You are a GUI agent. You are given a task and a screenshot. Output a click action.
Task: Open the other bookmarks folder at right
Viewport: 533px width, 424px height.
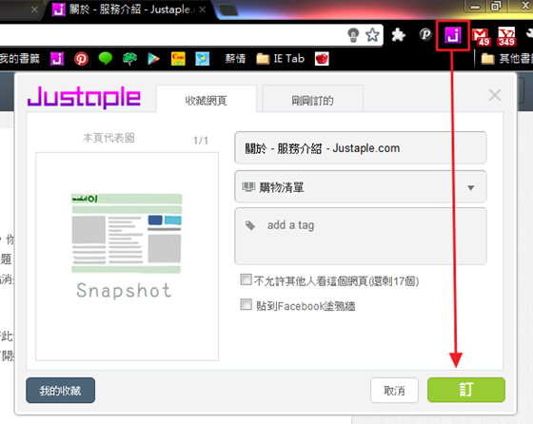click(506, 59)
